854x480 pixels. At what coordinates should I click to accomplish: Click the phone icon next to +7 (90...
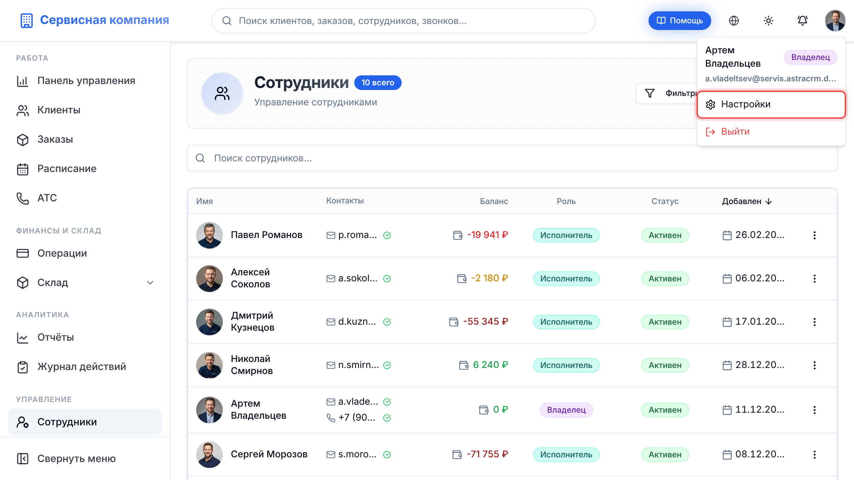(x=331, y=418)
